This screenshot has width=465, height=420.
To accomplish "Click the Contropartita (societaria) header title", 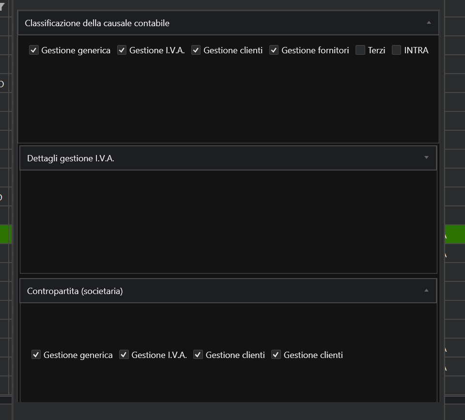I will click(75, 291).
